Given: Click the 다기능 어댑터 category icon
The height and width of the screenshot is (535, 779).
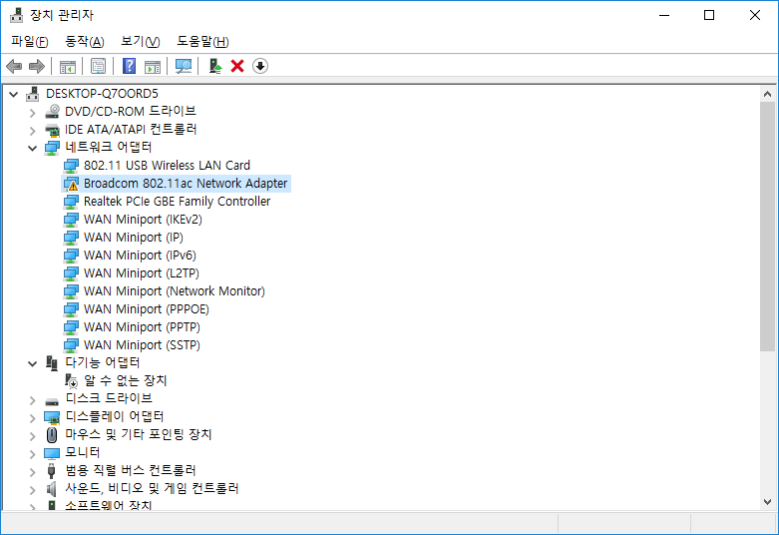Looking at the screenshot, I should pos(52,363).
